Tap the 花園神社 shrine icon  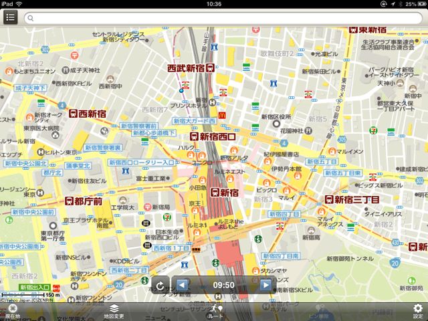pyautogui.click(x=308, y=130)
